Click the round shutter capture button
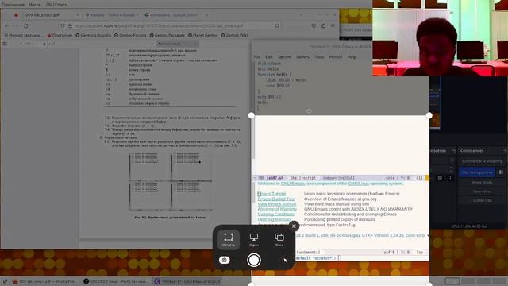The image size is (508, 286). pyautogui.click(x=254, y=260)
